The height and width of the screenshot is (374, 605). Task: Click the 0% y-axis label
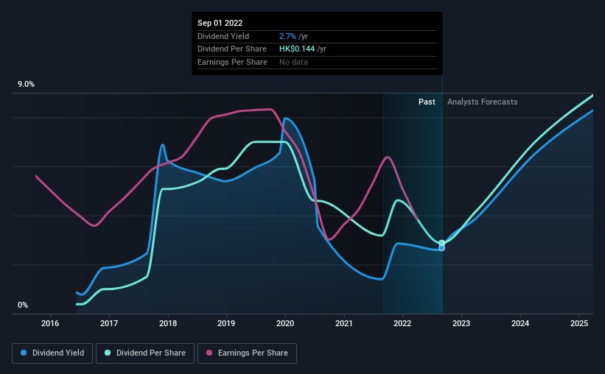point(23,305)
